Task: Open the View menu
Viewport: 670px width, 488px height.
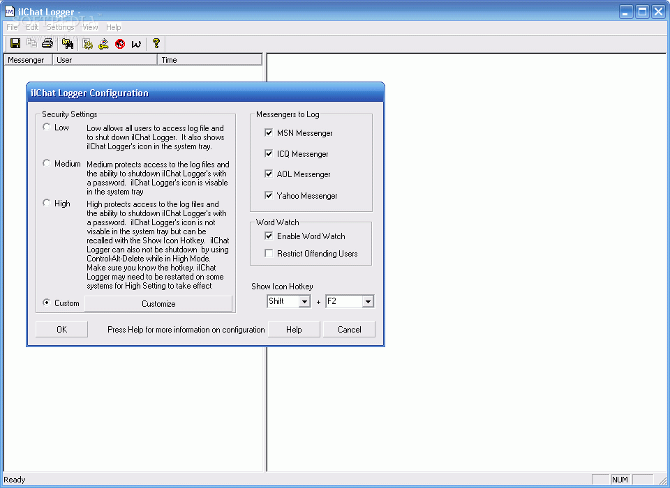Action: (x=90, y=27)
